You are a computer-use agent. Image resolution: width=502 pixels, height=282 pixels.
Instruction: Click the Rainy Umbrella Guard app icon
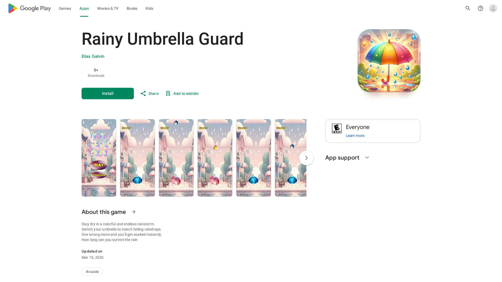point(389,61)
